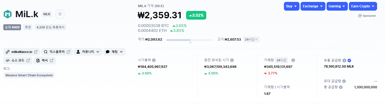Click the volume value ₩345,519,131,697
The image size is (385, 106).
point(278,67)
